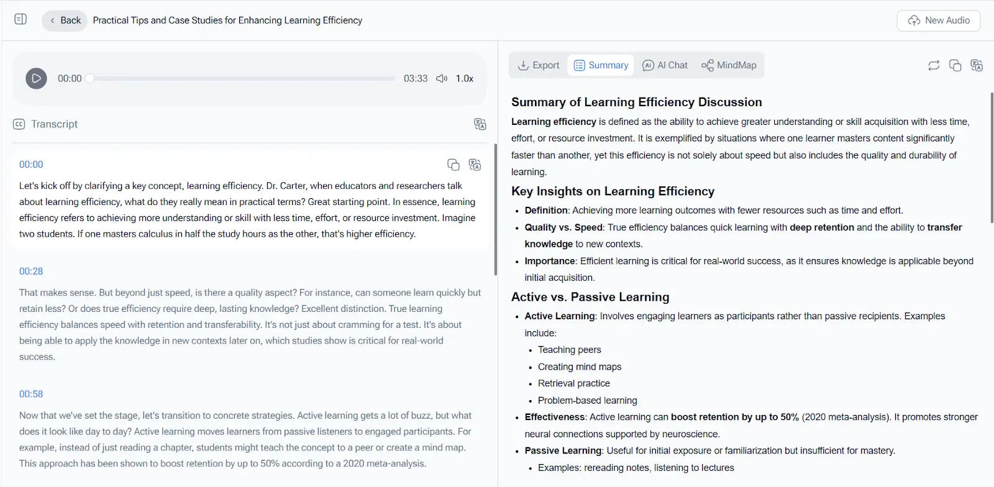Viewport: 994px width, 487px height.
Task: Click the 'Retrieval practice' bullet
Action: tap(573, 384)
